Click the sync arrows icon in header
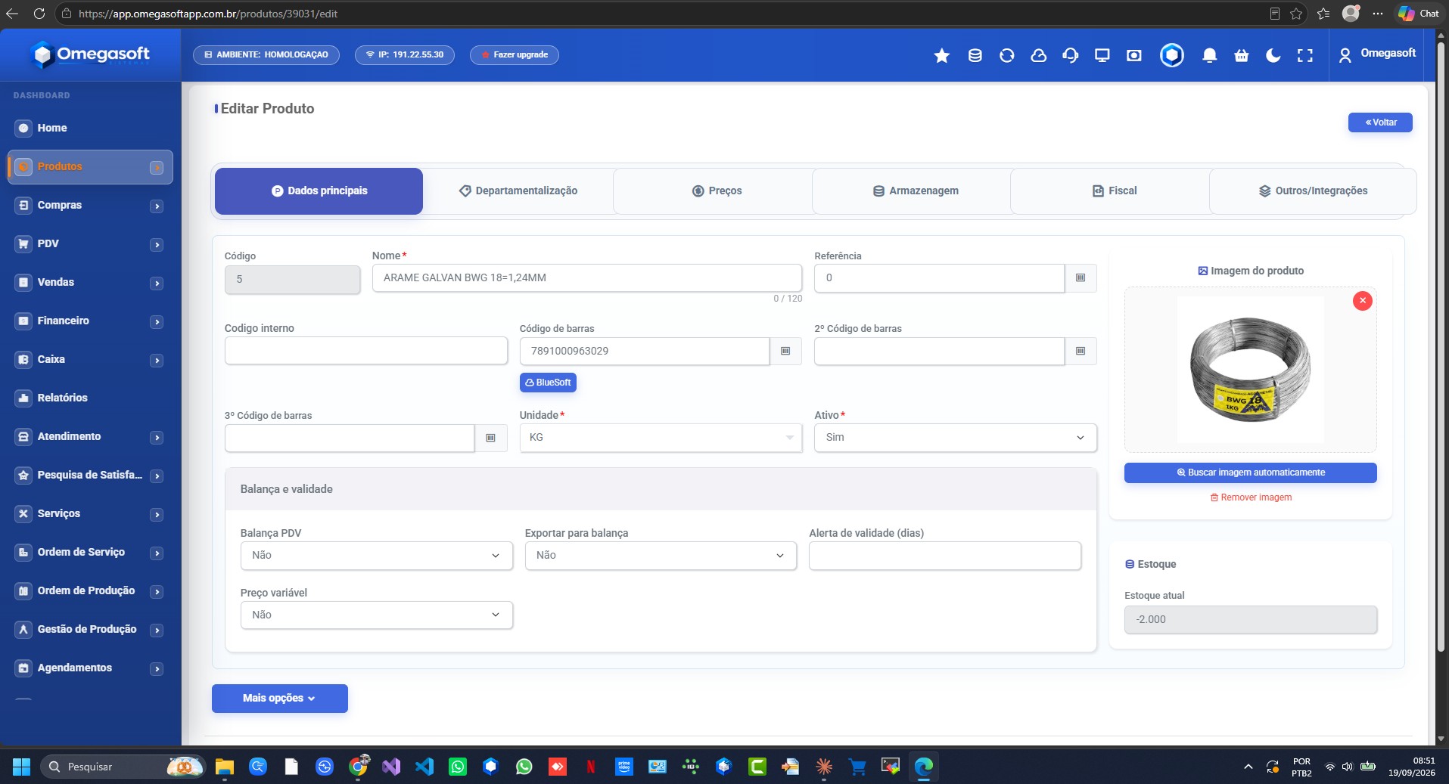 point(1007,55)
